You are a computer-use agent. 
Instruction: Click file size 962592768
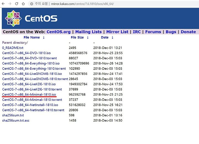[77, 94]
